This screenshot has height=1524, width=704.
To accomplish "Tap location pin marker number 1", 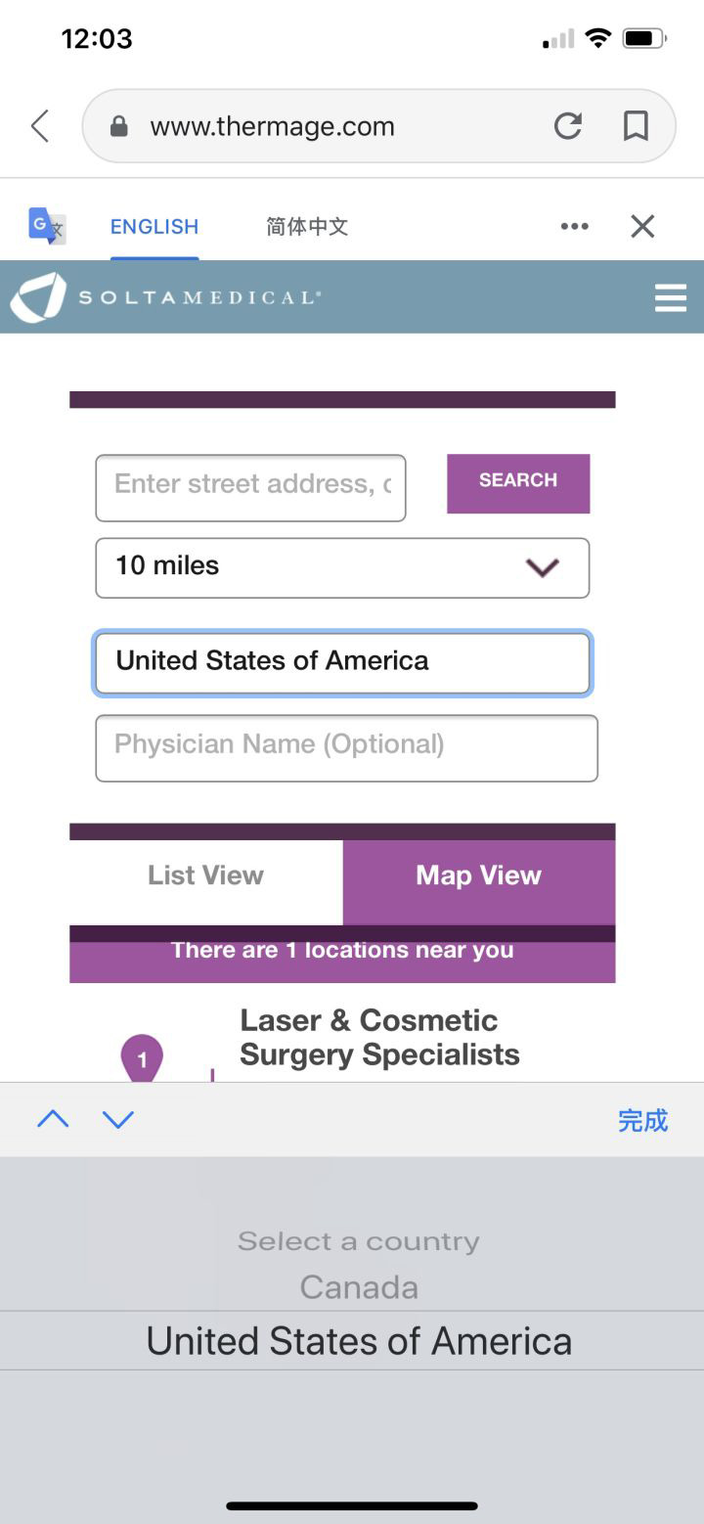I will 142,1059.
